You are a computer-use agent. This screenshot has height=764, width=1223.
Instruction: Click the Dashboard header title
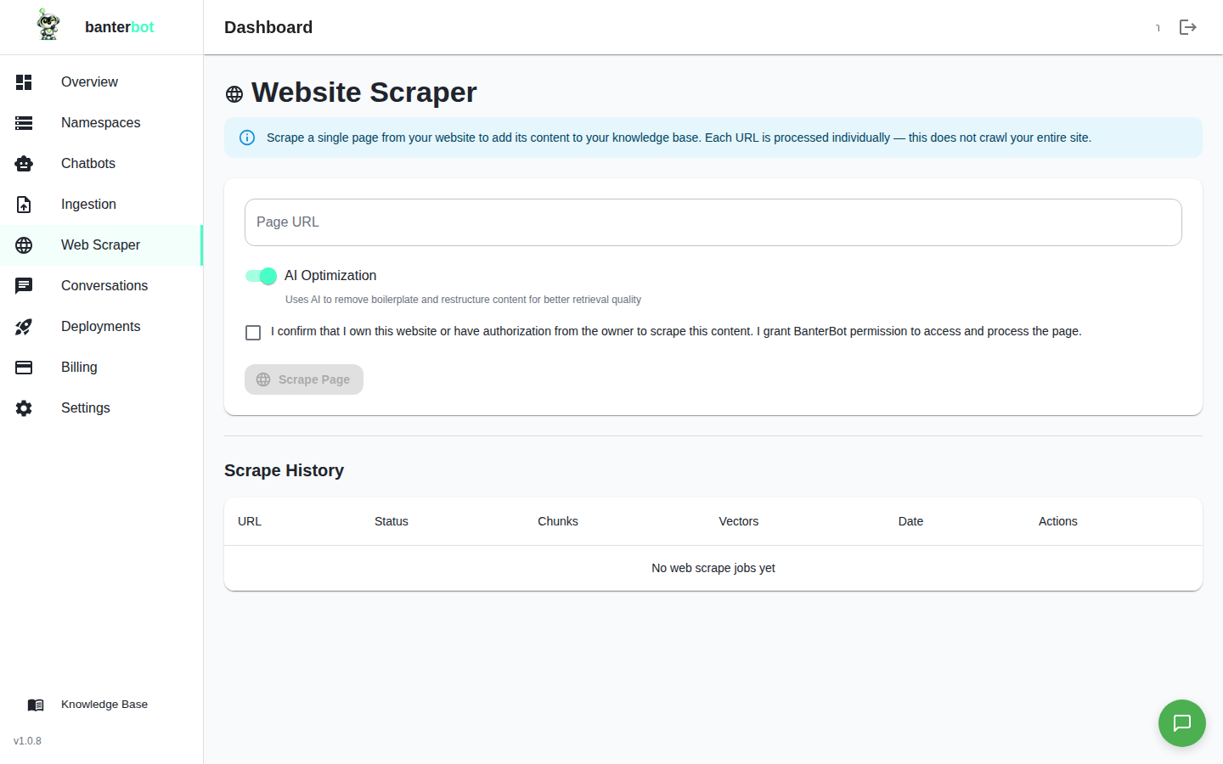coord(268,27)
